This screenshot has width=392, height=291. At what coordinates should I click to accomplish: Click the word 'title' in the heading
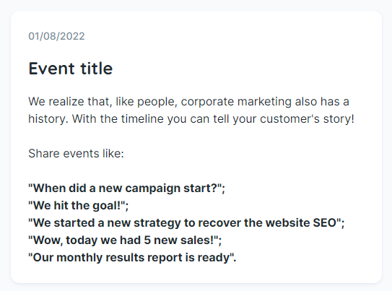point(97,69)
